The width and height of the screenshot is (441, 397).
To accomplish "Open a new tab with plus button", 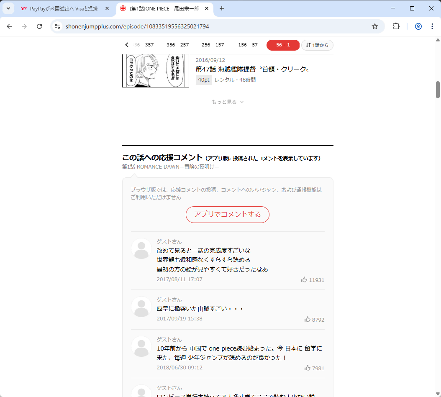I will (222, 8).
